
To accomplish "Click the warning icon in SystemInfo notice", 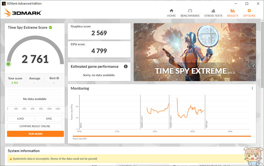I will (11, 159).
